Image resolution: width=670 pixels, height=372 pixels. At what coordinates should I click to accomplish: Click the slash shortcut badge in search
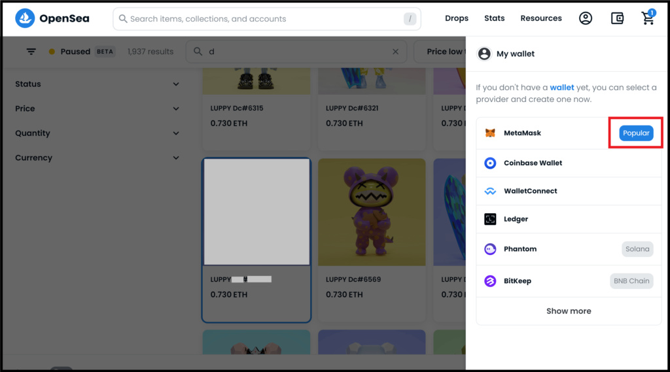point(410,19)
